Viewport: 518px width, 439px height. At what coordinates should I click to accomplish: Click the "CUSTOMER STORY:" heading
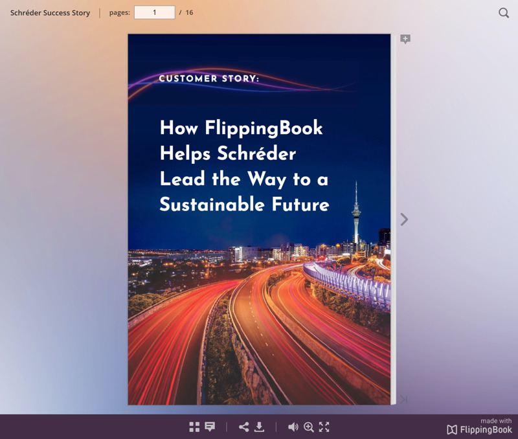click(x=208, y=78)
